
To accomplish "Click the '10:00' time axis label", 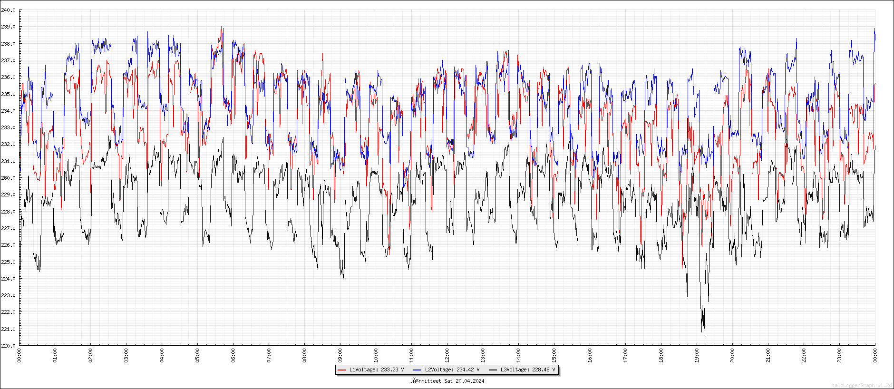I will (376, 355).
